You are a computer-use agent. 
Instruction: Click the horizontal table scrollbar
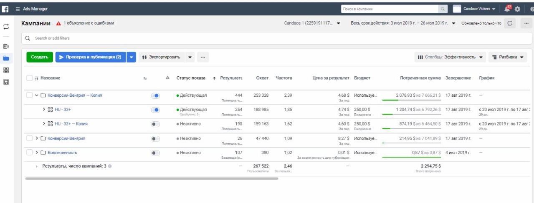pyautogui.click(x=152, y=178)
